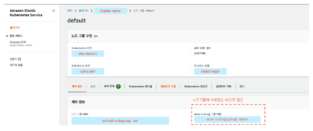
Task: View the Kubernetes 테인트 tab
Action: pyautogui.click(x=196, y=86)
